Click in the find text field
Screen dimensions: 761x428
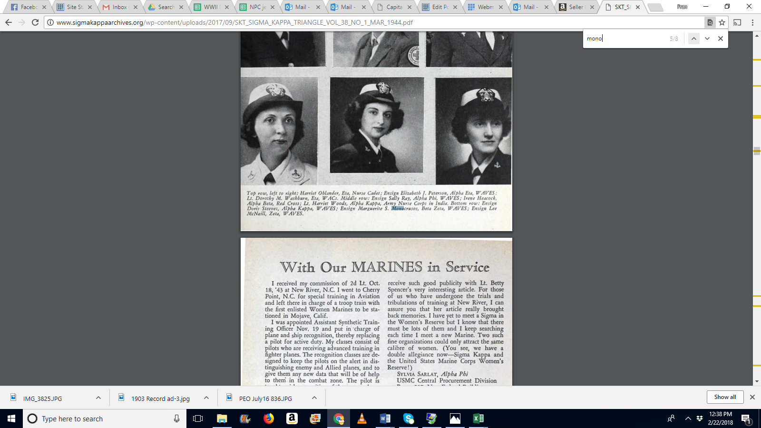(x=625, y=39)
